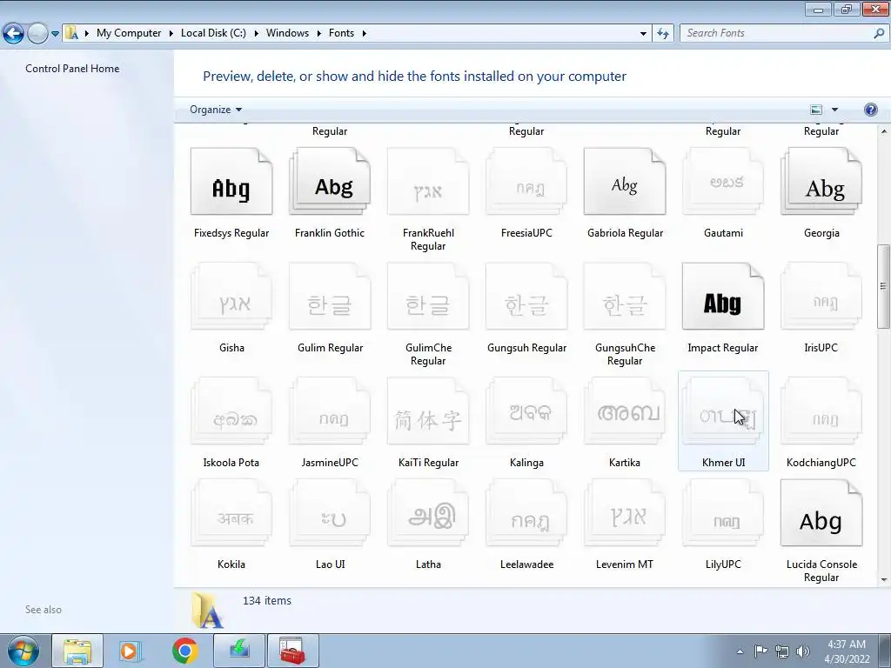
Task: Open the Help button in toolbar
Action: pos(870,110)
